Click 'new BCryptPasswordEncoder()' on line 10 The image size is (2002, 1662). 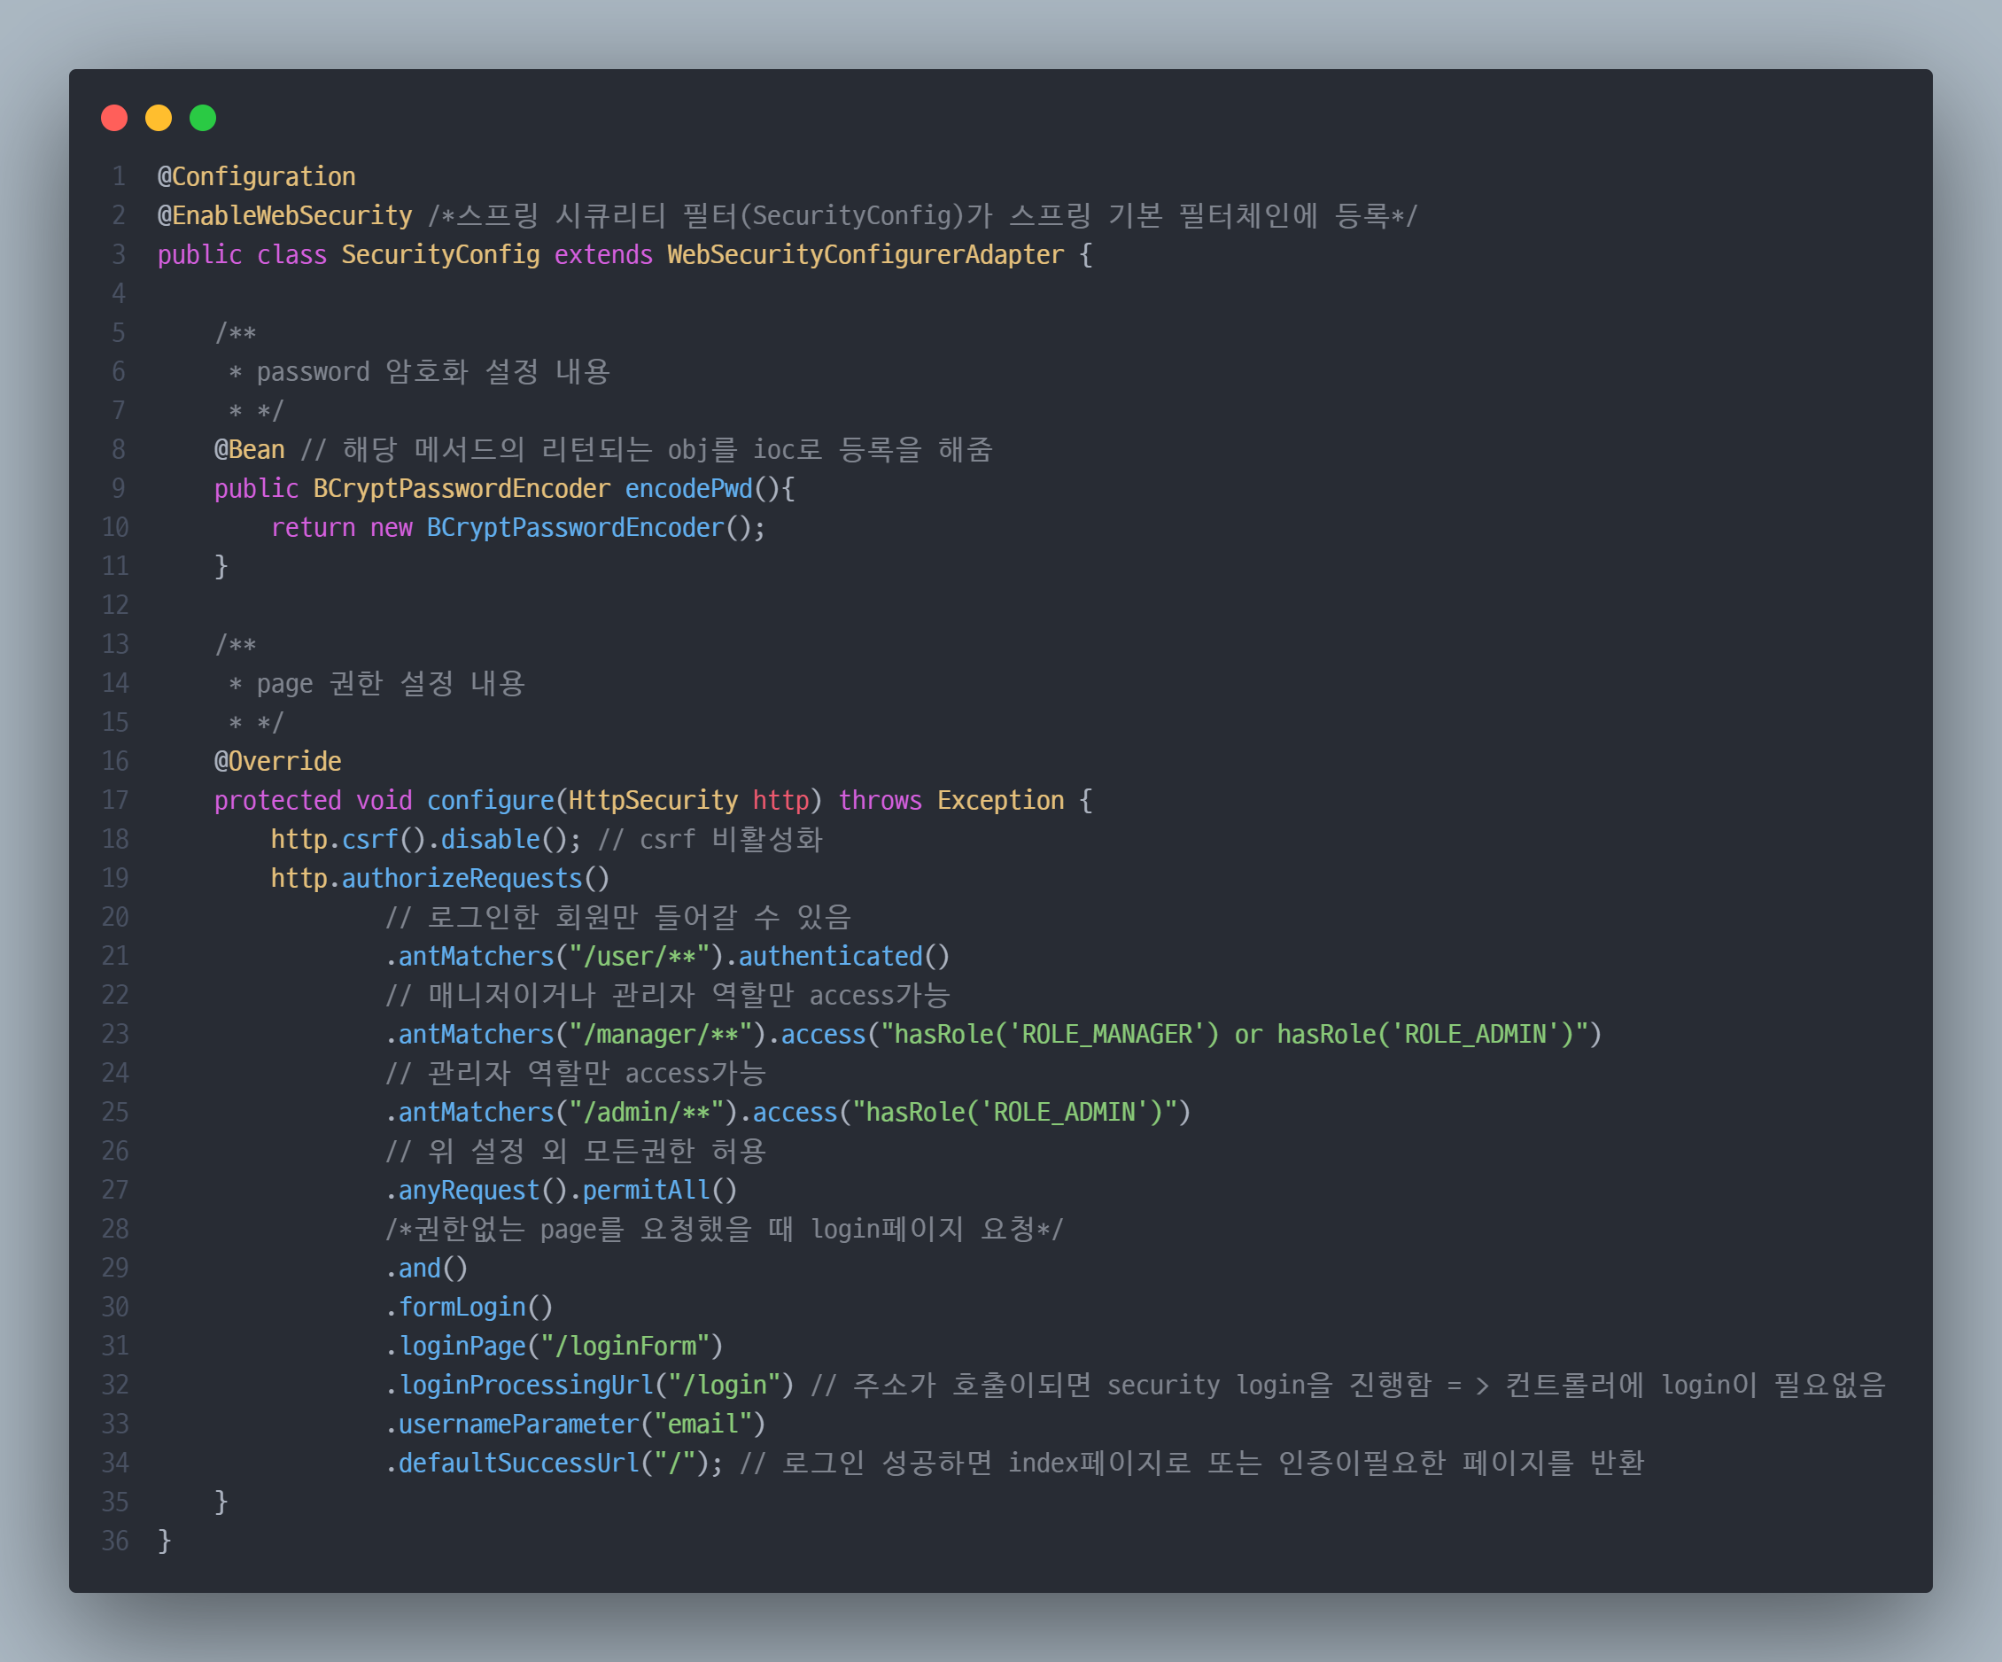562,528
